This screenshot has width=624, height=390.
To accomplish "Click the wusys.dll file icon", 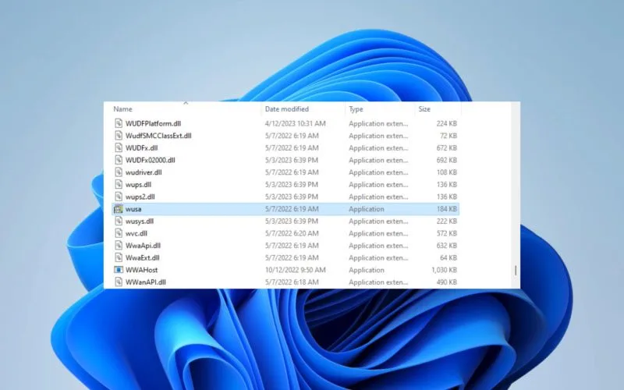I will point(119,221).
